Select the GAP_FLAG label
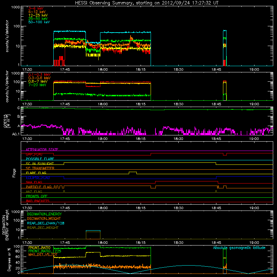Image resolution: width=277 pixels, height=277 pixels. pyautogui.click(x=34, y=154)
